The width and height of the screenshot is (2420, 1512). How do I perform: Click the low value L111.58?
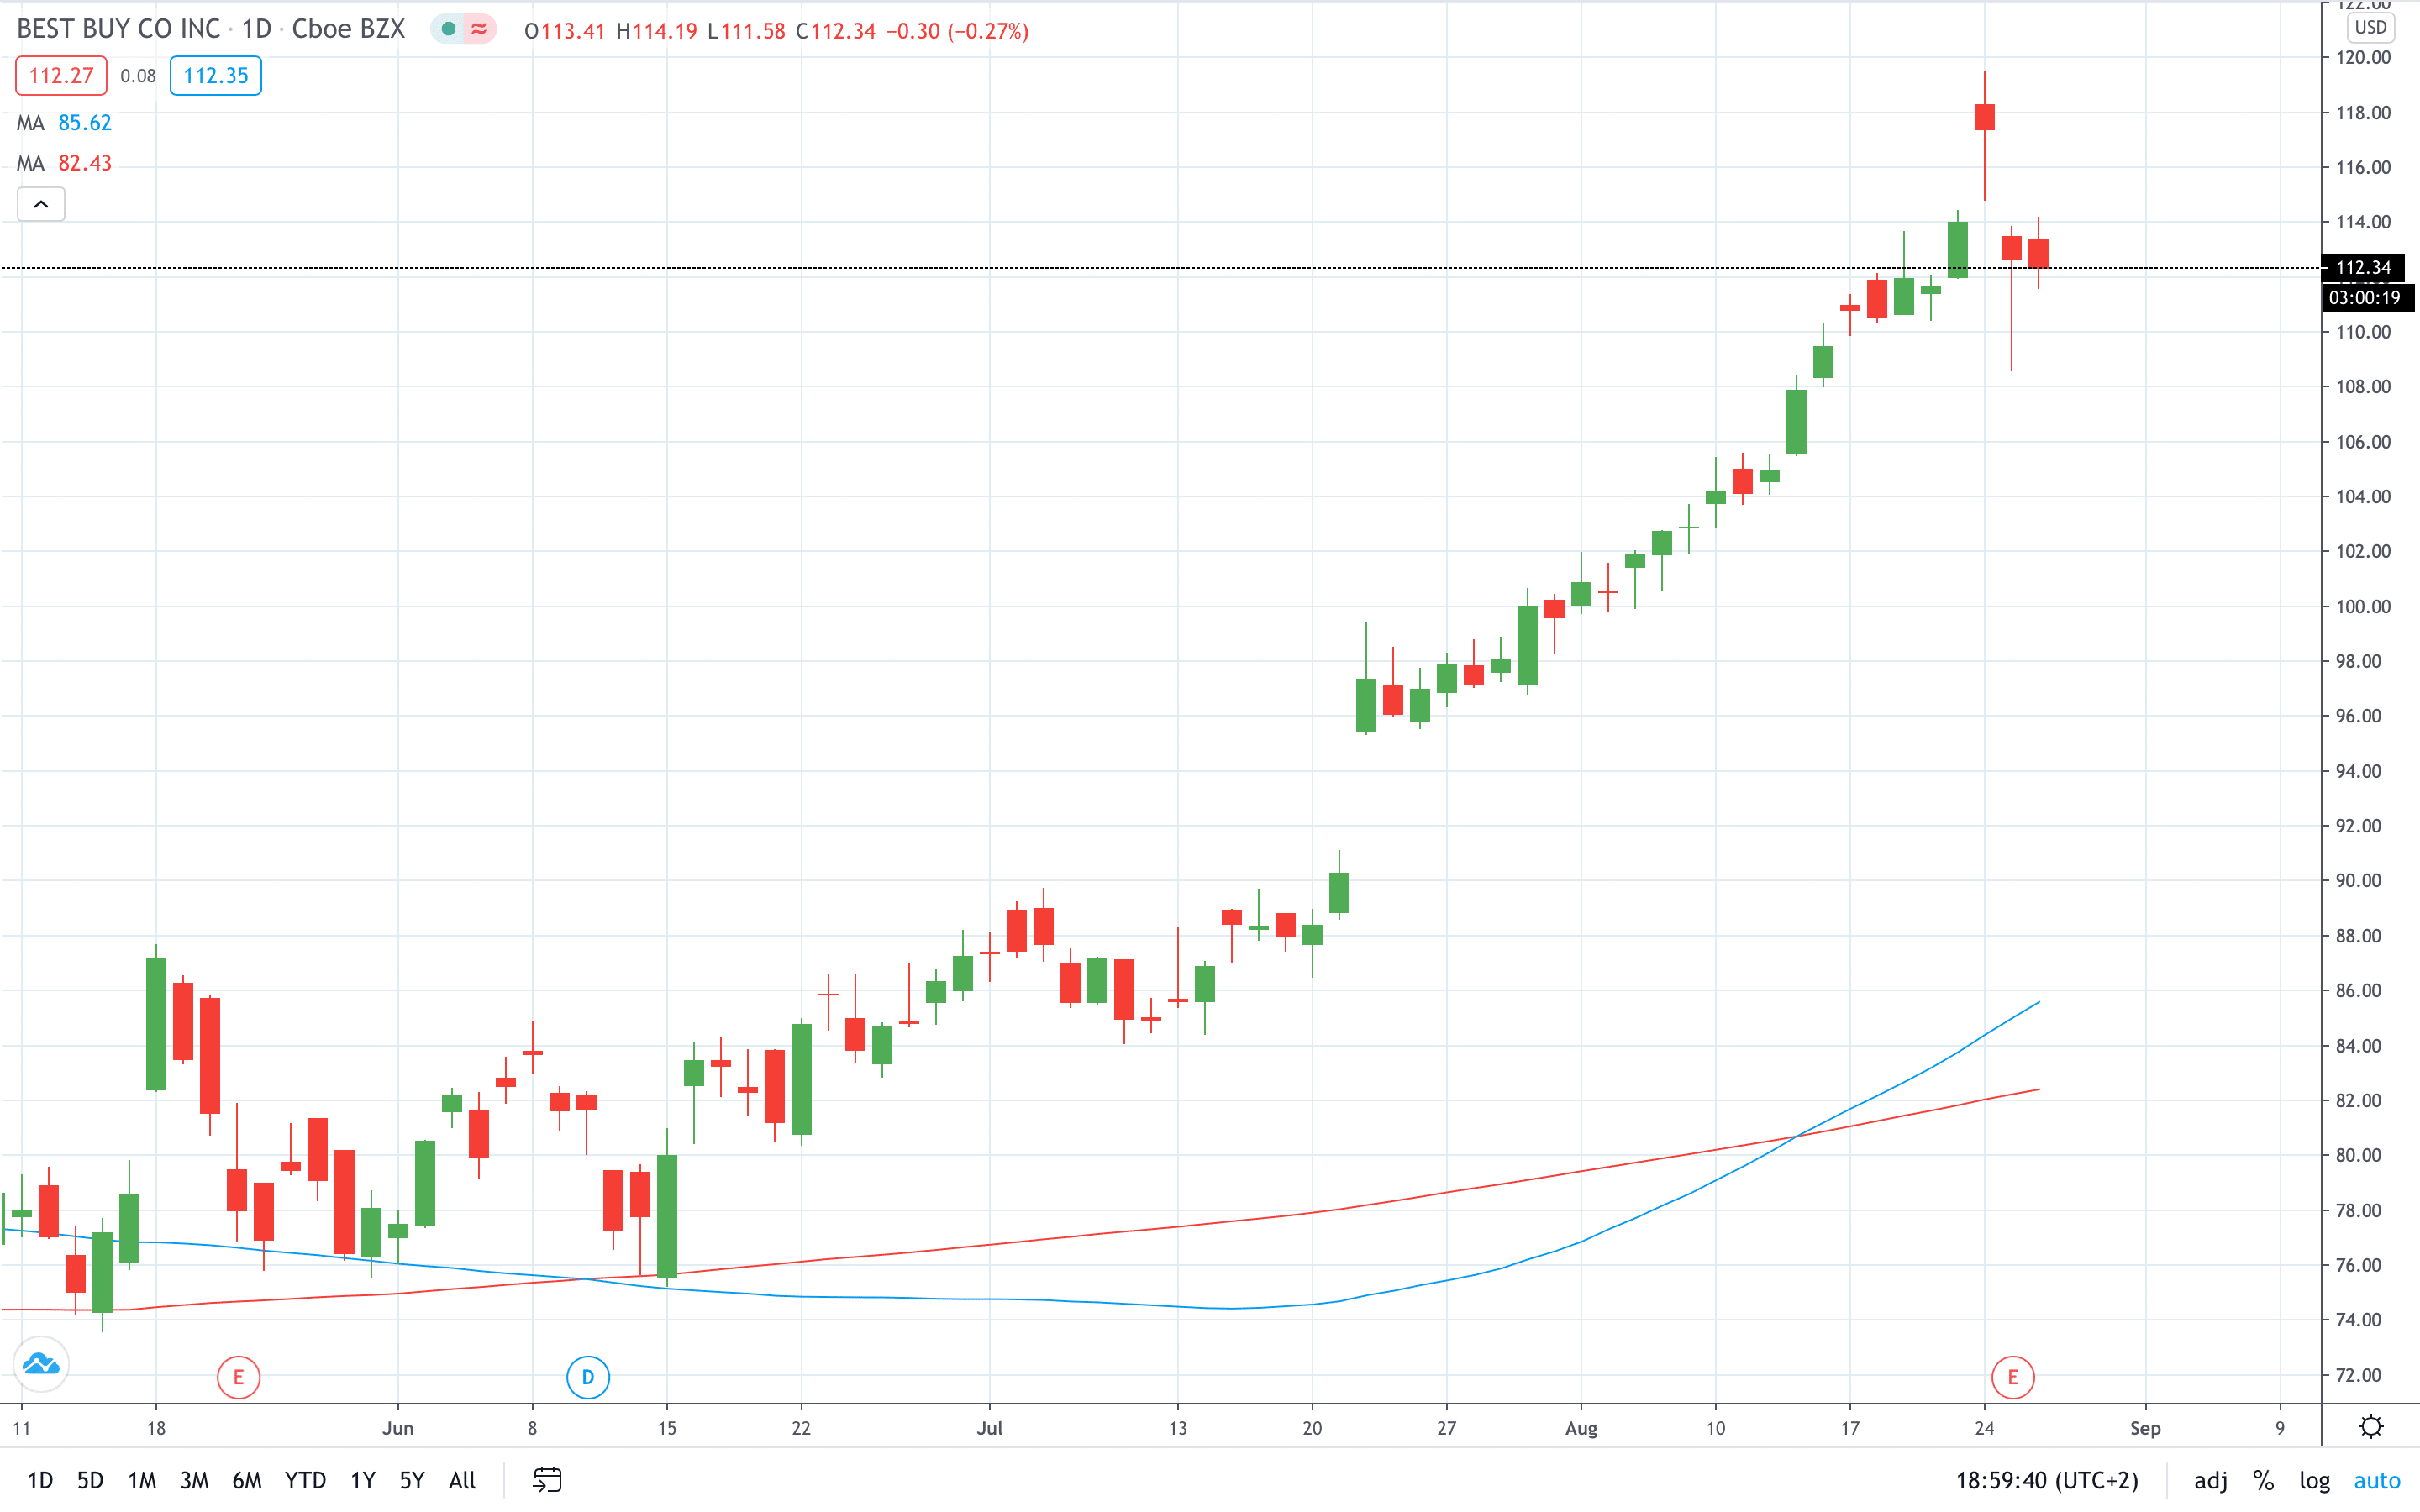pyautogui.click(x=746, y=31)
